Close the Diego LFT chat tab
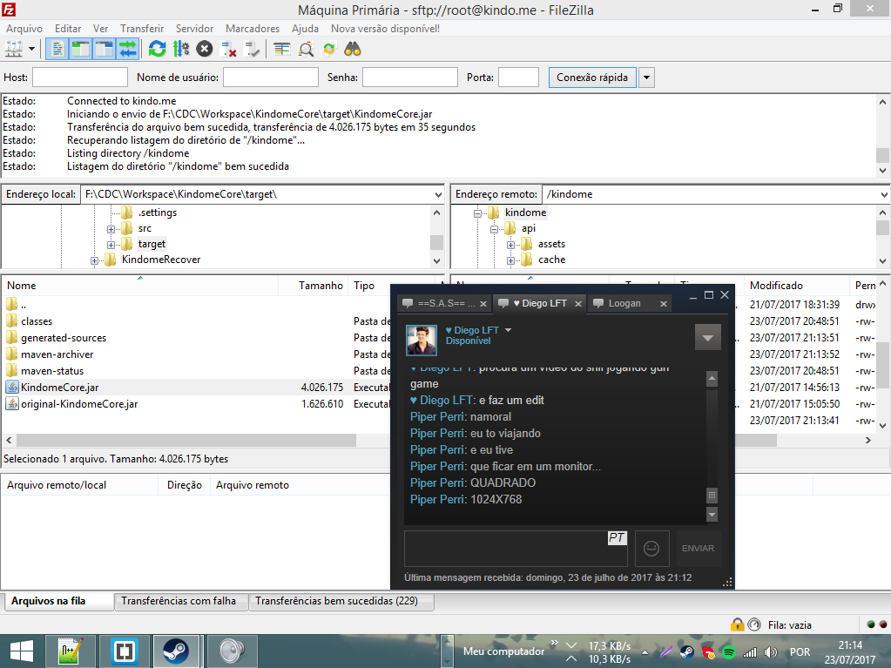The image size is (891, 668). (578, 304)
